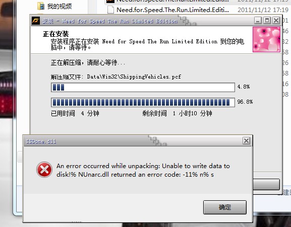Open the 我的视频 folder
The image size is (291, 227).
pos(54,7)
